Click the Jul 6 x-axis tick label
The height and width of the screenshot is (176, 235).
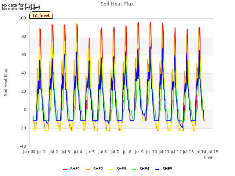(102, 152)
